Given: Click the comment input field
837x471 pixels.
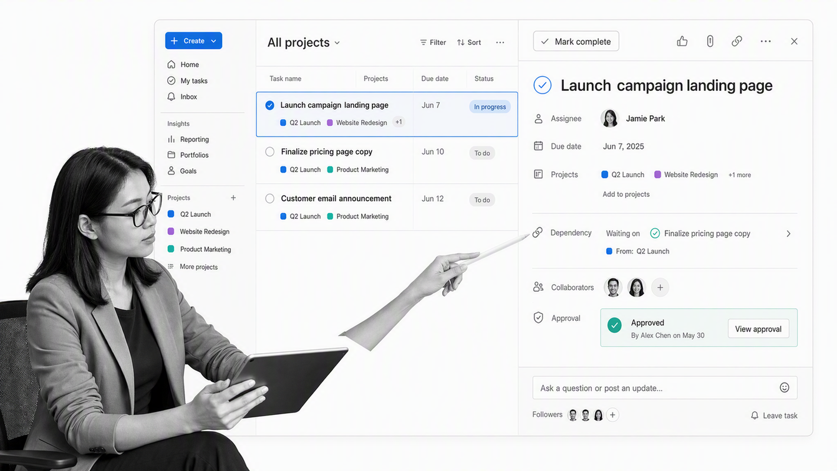Looking at the screenshot, I should [665, 388].
